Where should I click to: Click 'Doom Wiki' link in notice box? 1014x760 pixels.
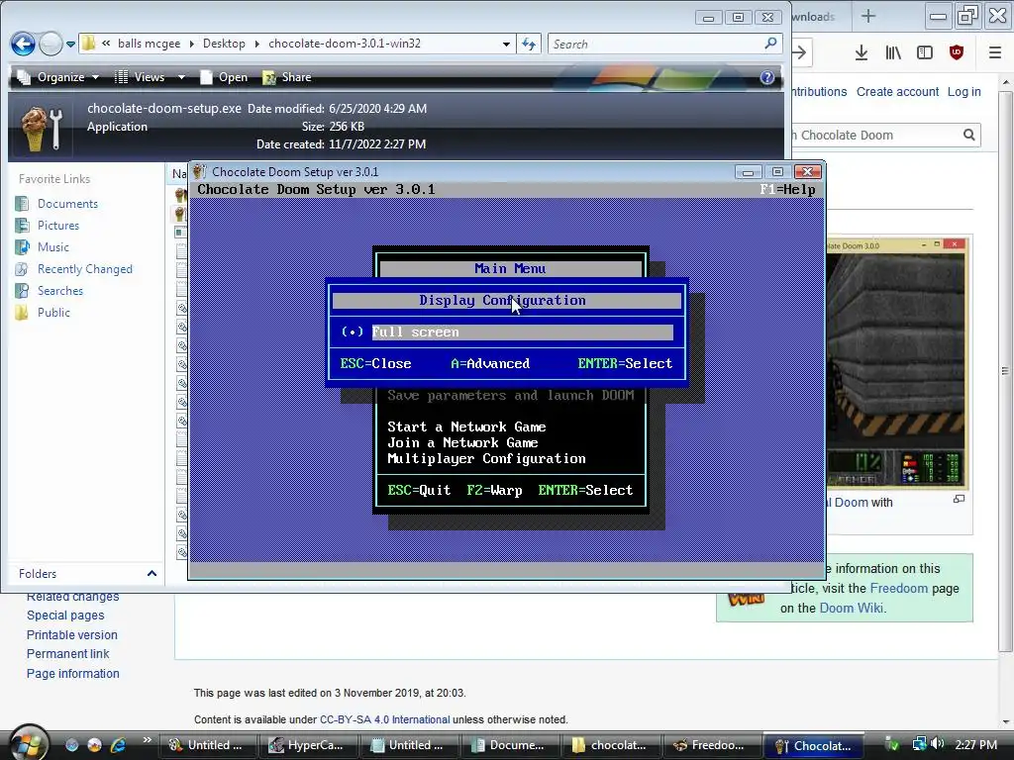coord(851,609)
